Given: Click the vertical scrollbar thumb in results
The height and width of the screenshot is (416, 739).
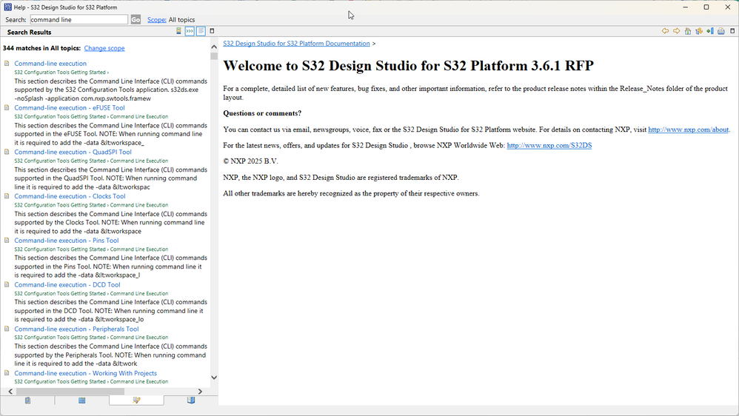Looking at the screenshot, I should coord(214,56).
